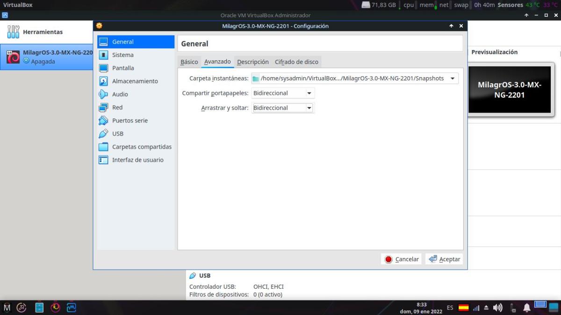Open the notifications bell in system tray
Image resolution: width=561 pixels, height=315 pixels.
click(527, 308)
